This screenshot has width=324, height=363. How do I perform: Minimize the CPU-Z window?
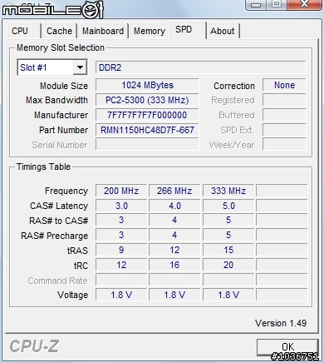coord(256,4)
